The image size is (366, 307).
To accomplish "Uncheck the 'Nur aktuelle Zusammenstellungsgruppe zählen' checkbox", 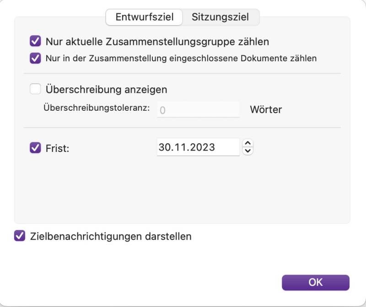I will (x=35, y=42).
